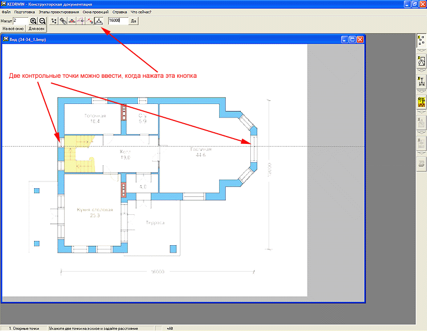
Task: Click the Вид window title icon
Action: tap(5, 39)
